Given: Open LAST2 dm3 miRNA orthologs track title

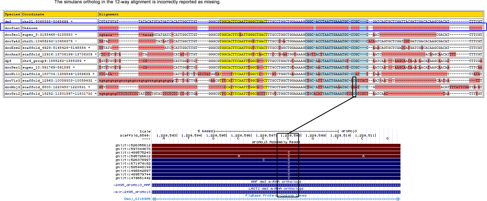Looking at the screenshot, I should click(276, 188).
